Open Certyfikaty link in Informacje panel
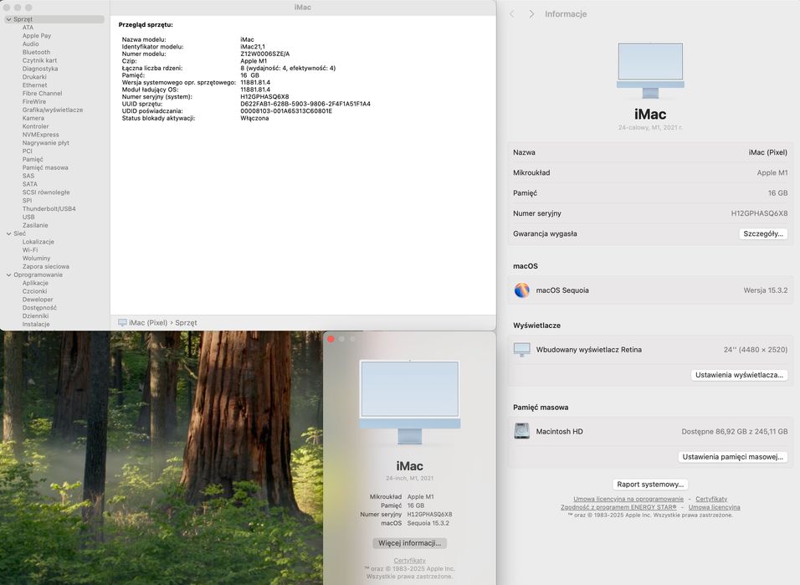800x585 pixels. pyautogui.click(x=711, y=500)
